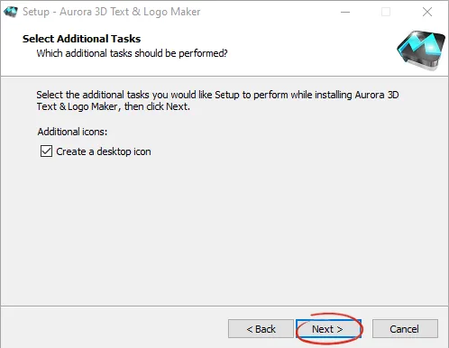The image size is (449, 348).
Task: Click the "Create a desktop icon" label text
Action: [104, 151]
